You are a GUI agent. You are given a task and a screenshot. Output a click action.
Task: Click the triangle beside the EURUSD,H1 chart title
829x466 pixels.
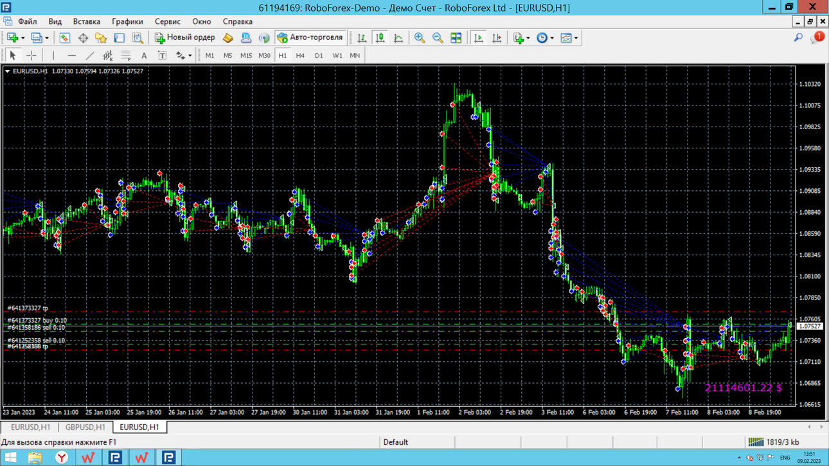point(8,71)
